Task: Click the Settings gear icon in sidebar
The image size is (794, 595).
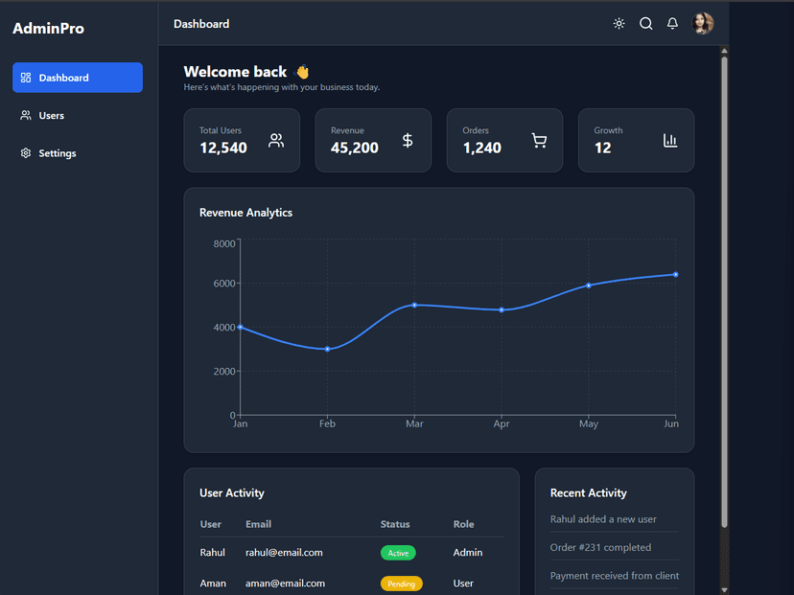Action: coord(26,152)
